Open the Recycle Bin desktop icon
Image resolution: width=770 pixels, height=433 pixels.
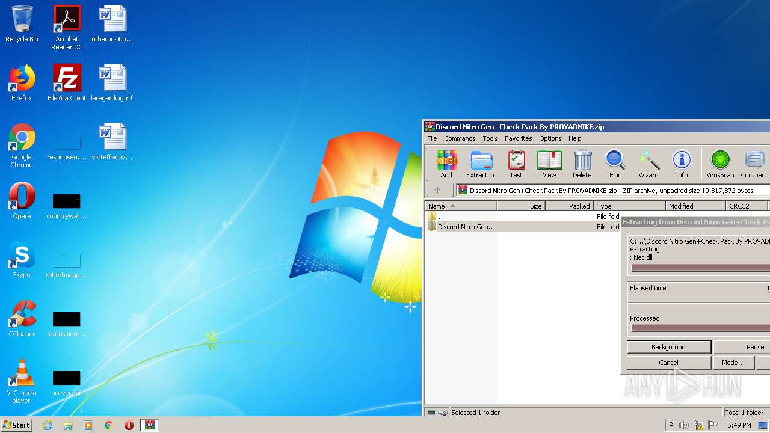pos(22,24)
